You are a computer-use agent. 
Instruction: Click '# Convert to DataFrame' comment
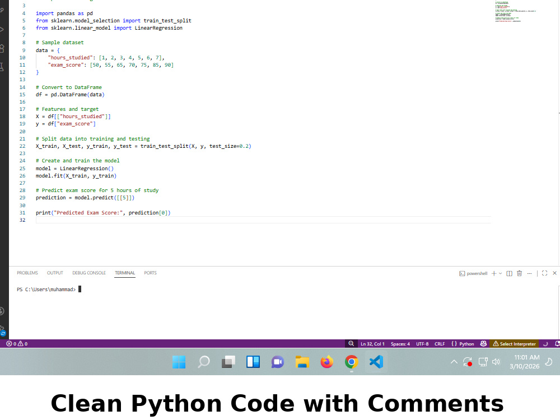(x=68, y=87)
